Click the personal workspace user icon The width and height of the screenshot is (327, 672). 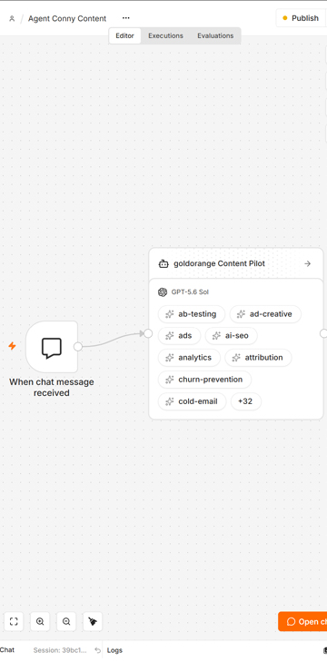coord(12,18)
